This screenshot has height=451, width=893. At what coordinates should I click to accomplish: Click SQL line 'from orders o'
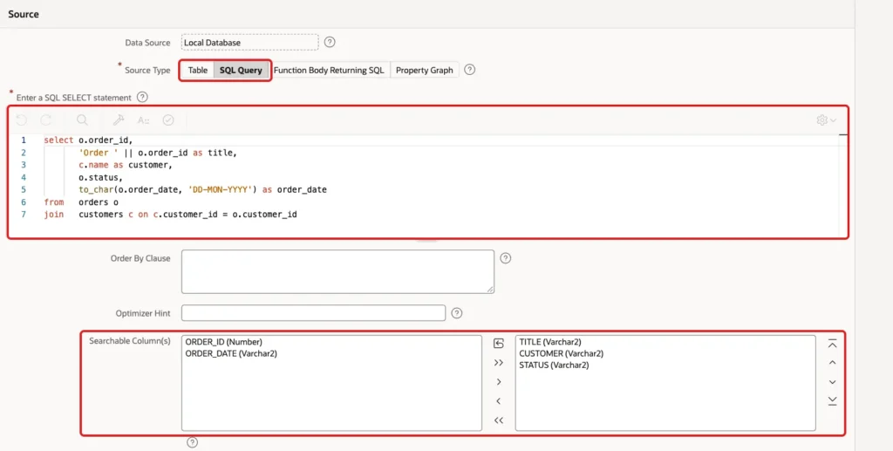click(x=81, y=202)
